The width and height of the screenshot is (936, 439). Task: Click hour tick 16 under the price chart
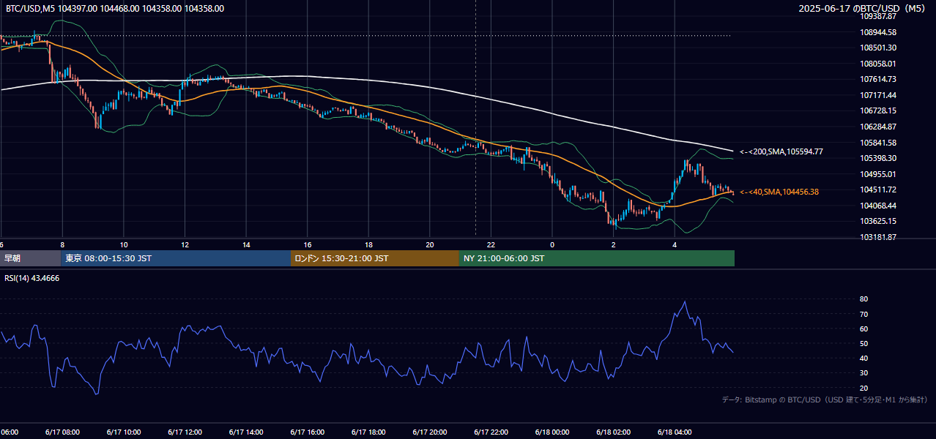[x=308, y=244]
